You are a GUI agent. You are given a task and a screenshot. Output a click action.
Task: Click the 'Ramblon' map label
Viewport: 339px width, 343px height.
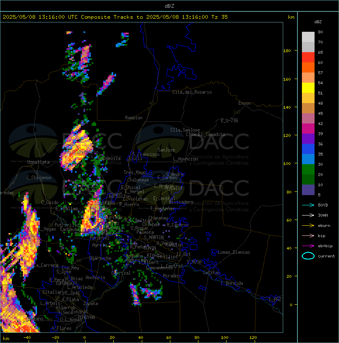[x=134, y=118]
